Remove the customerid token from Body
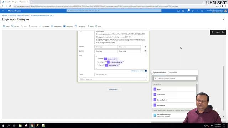The height and width of the screenshot is (128, 228). (116, 59)
